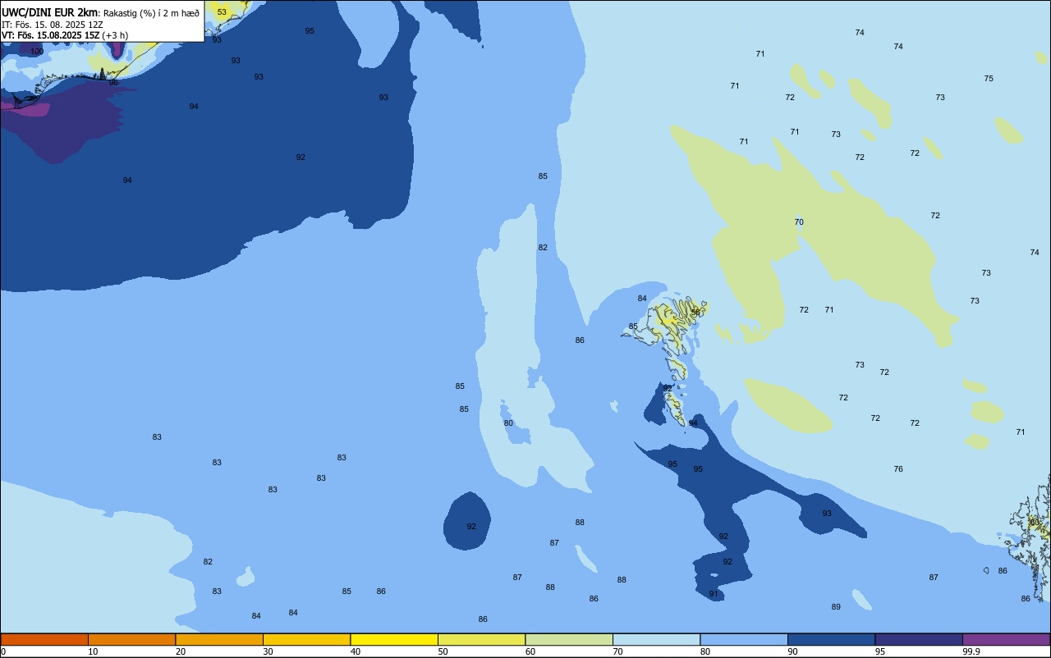Viewport: 1051px width, 658px height.
Task: Pick the 20–30 amber legend swatch
Action: coord(219,639)
